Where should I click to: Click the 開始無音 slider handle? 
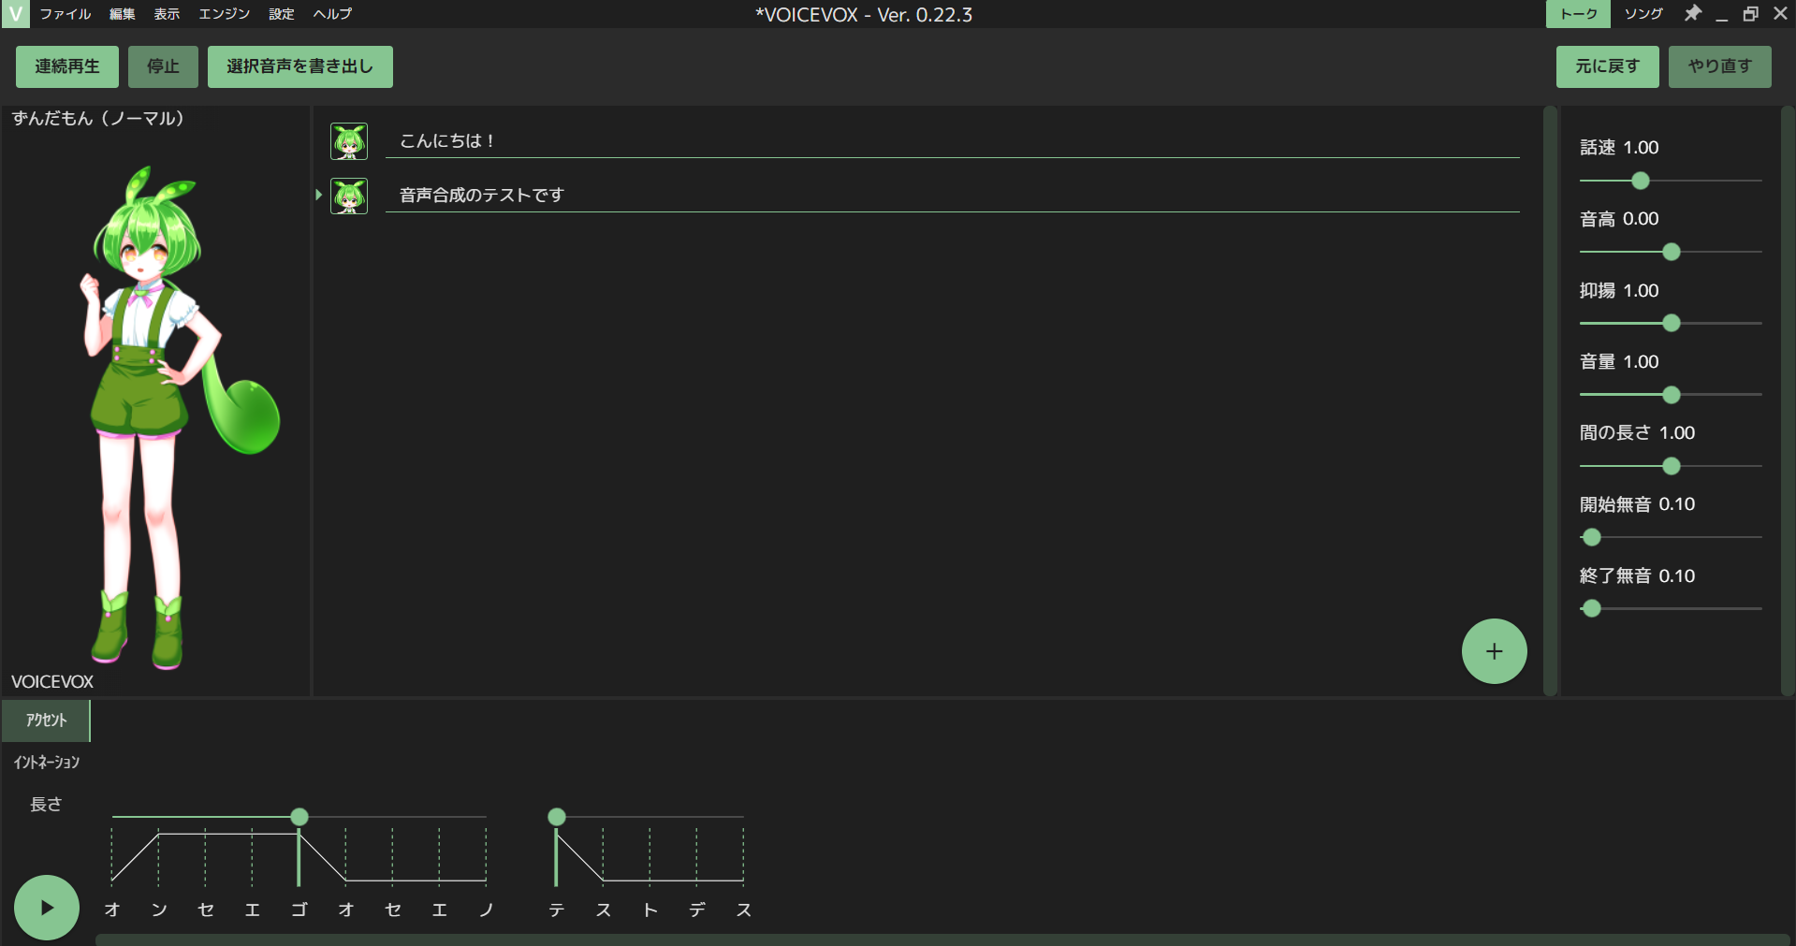[1591, 537]
